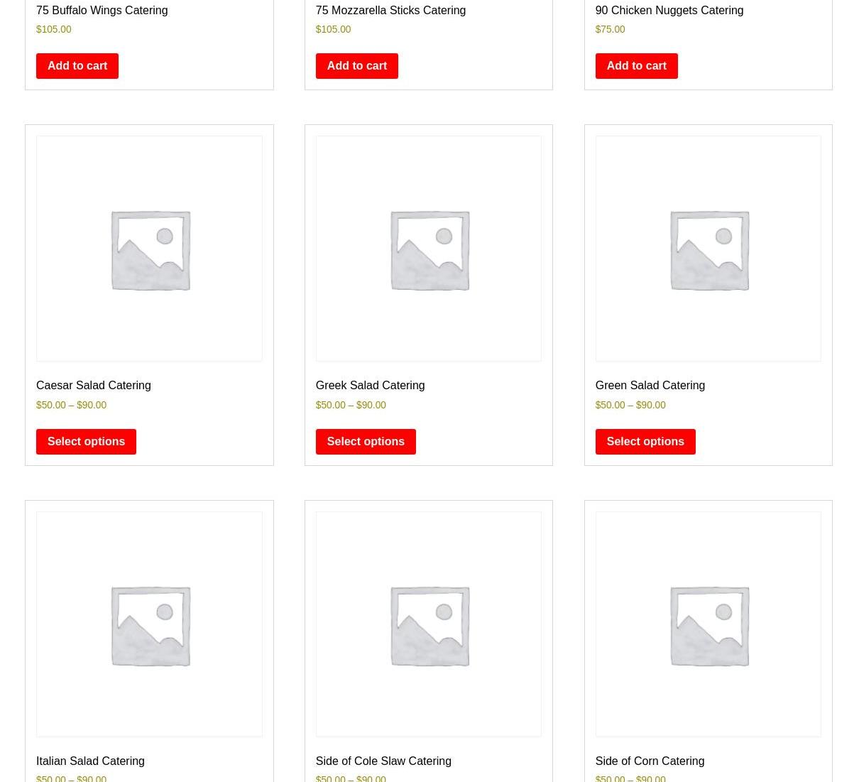Add 90 Chicken Nuggets Catering to cart
Screen dimensions: 859x782
click(636, 66)
